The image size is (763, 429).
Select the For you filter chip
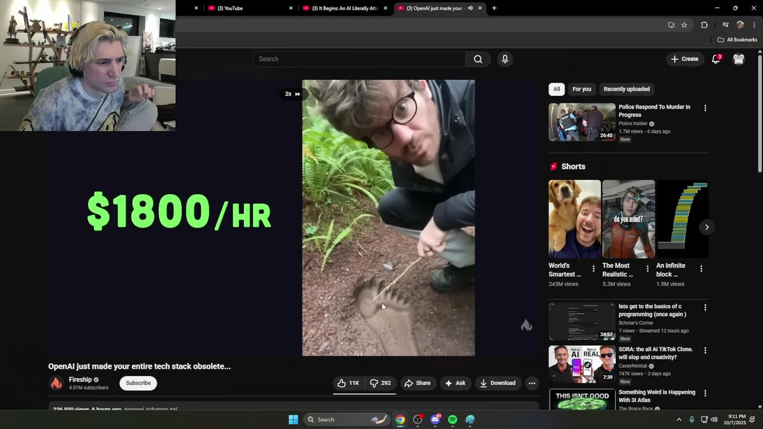click(582, 89)
